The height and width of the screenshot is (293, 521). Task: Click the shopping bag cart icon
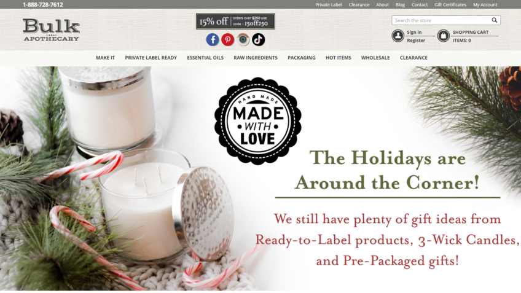pos(444,36)
